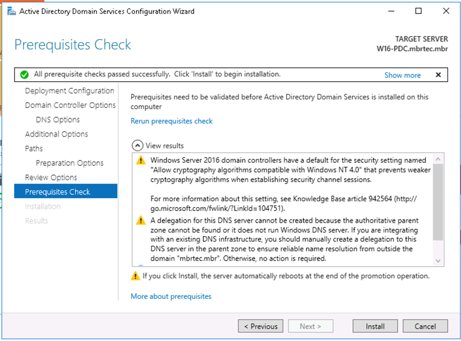The width and height of the screenshot is (461, 341).
Task: Select Domain Controller Options step
Action: click(70, 105)
